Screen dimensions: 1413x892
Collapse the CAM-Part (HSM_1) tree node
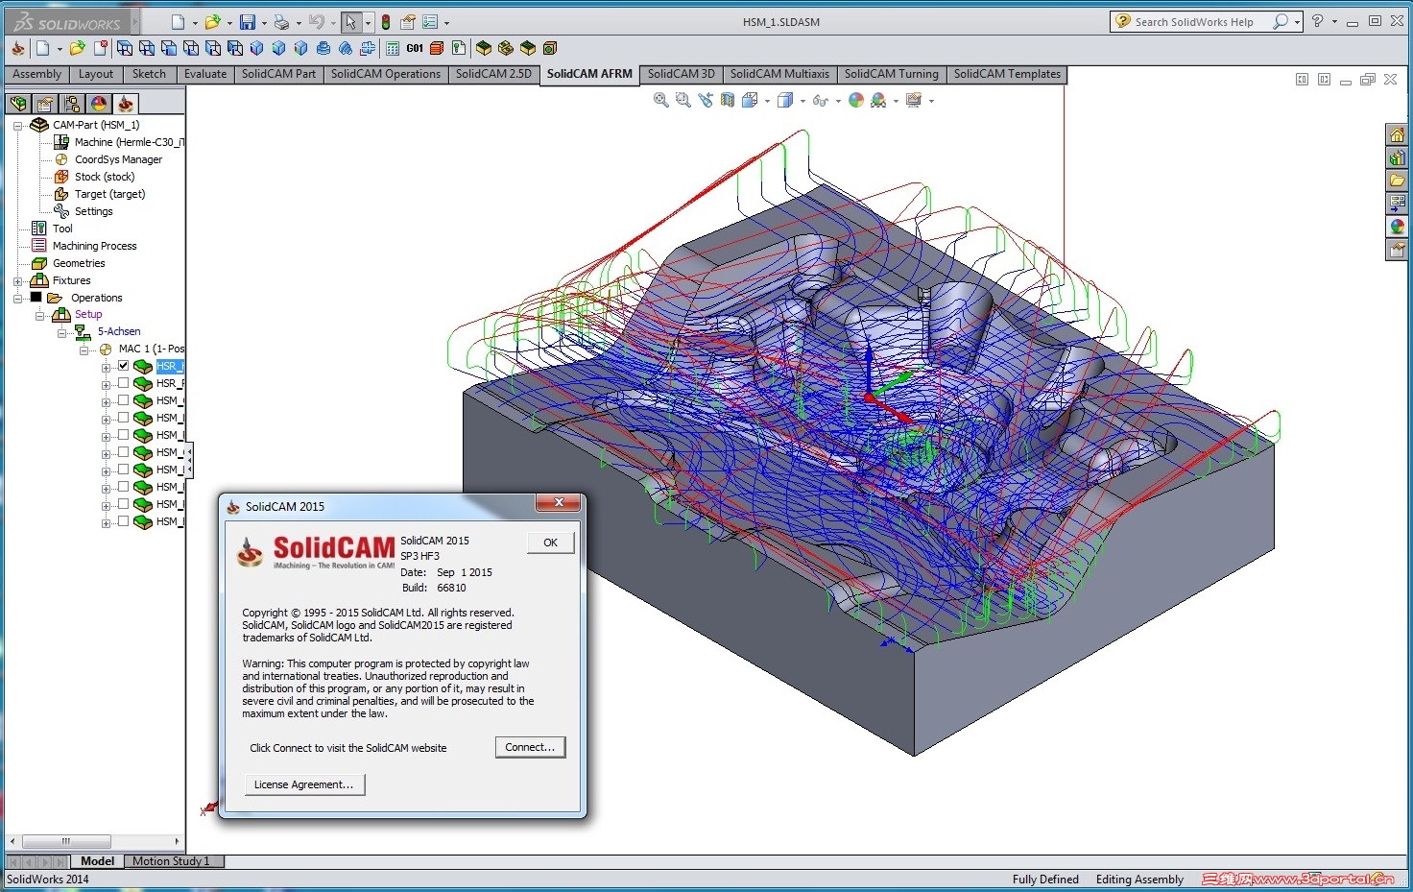click(x=17, y=125)
